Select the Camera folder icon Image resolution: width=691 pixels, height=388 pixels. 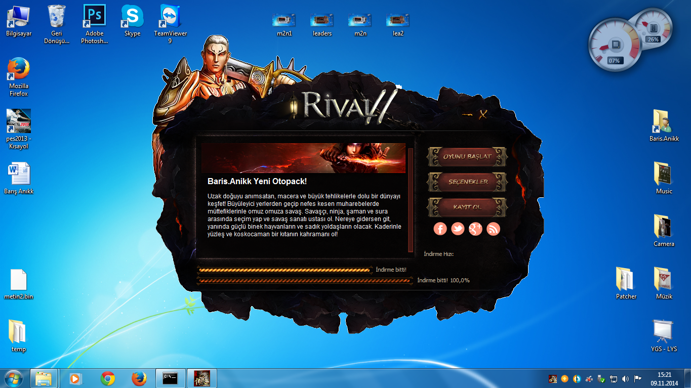point(664,231)
